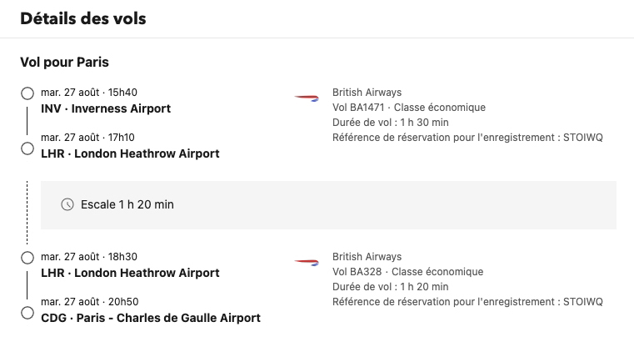Click mar. 27 août · 20h50 arrival time
Screen dimensions: 634x347
pyautogui.click(x=89, y=302)
